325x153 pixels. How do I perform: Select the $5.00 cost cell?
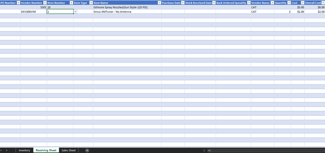pyautogui.click(x=298, y=7)
